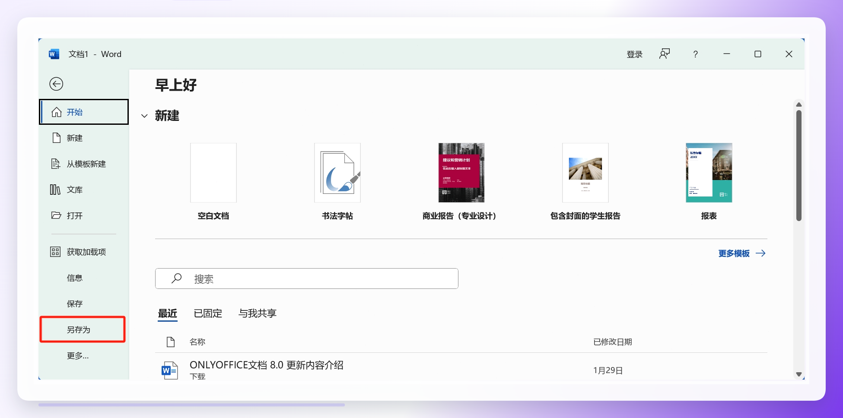Open 更多... in the sidebar
This screenshot has height=418, width=843.
pyautogui.click(x=84, y=355)
